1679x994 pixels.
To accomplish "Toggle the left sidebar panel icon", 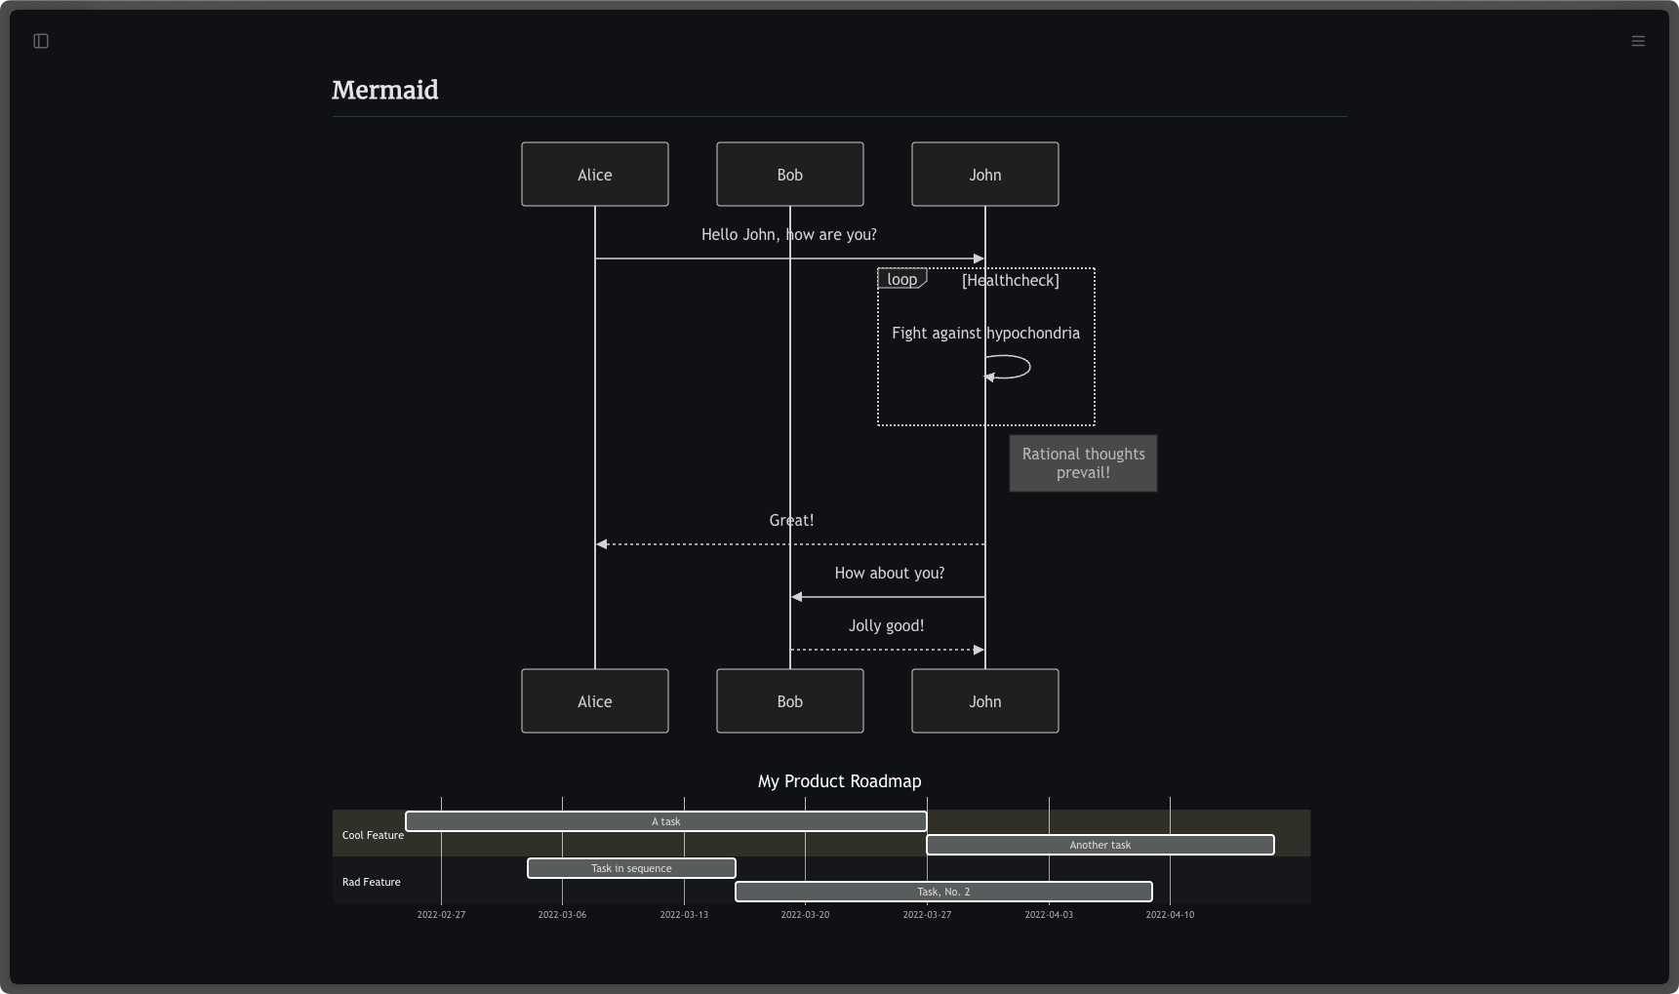I will tap(41, 41).
